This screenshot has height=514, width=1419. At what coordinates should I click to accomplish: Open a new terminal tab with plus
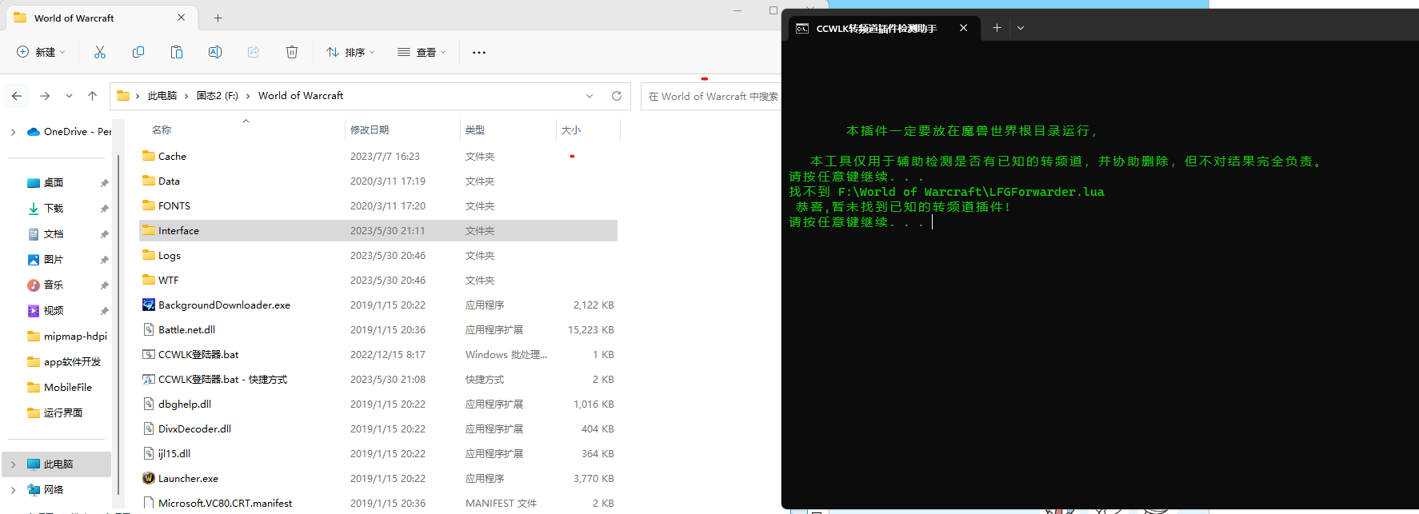997,28
